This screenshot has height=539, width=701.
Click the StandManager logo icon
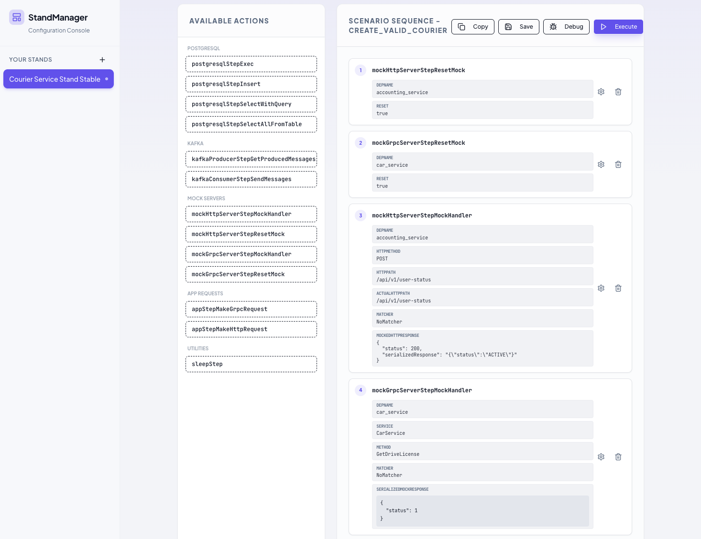[17, 18]
